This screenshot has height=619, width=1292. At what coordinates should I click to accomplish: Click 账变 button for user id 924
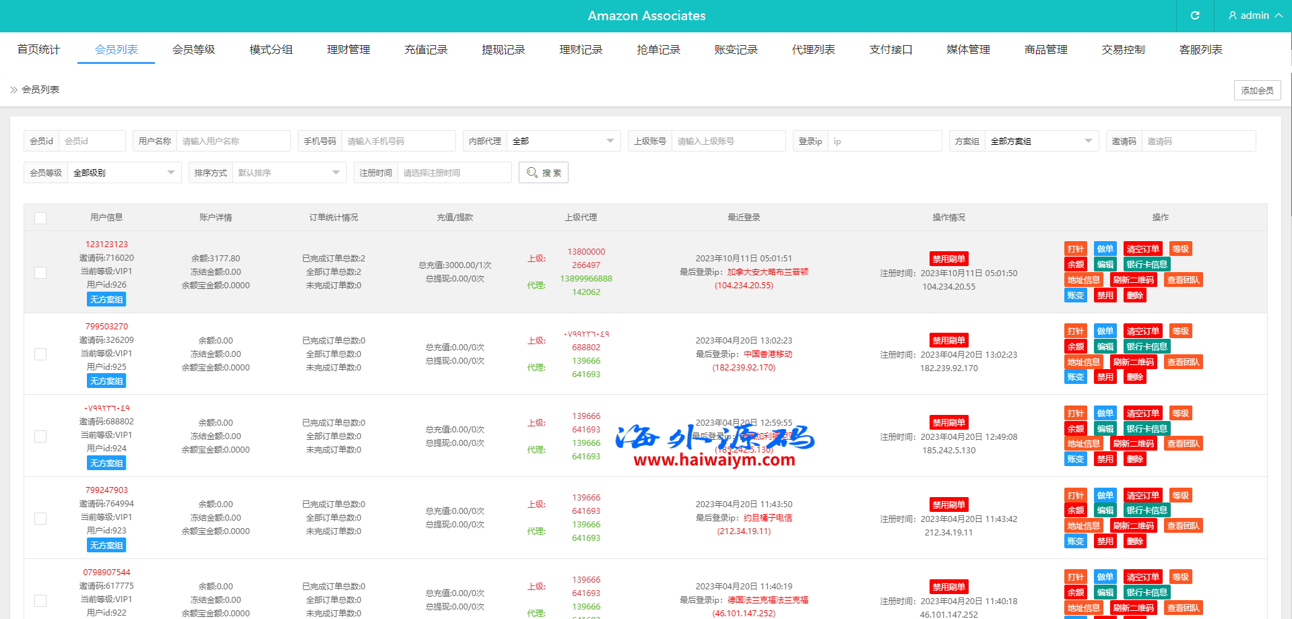click(1075, 459)
